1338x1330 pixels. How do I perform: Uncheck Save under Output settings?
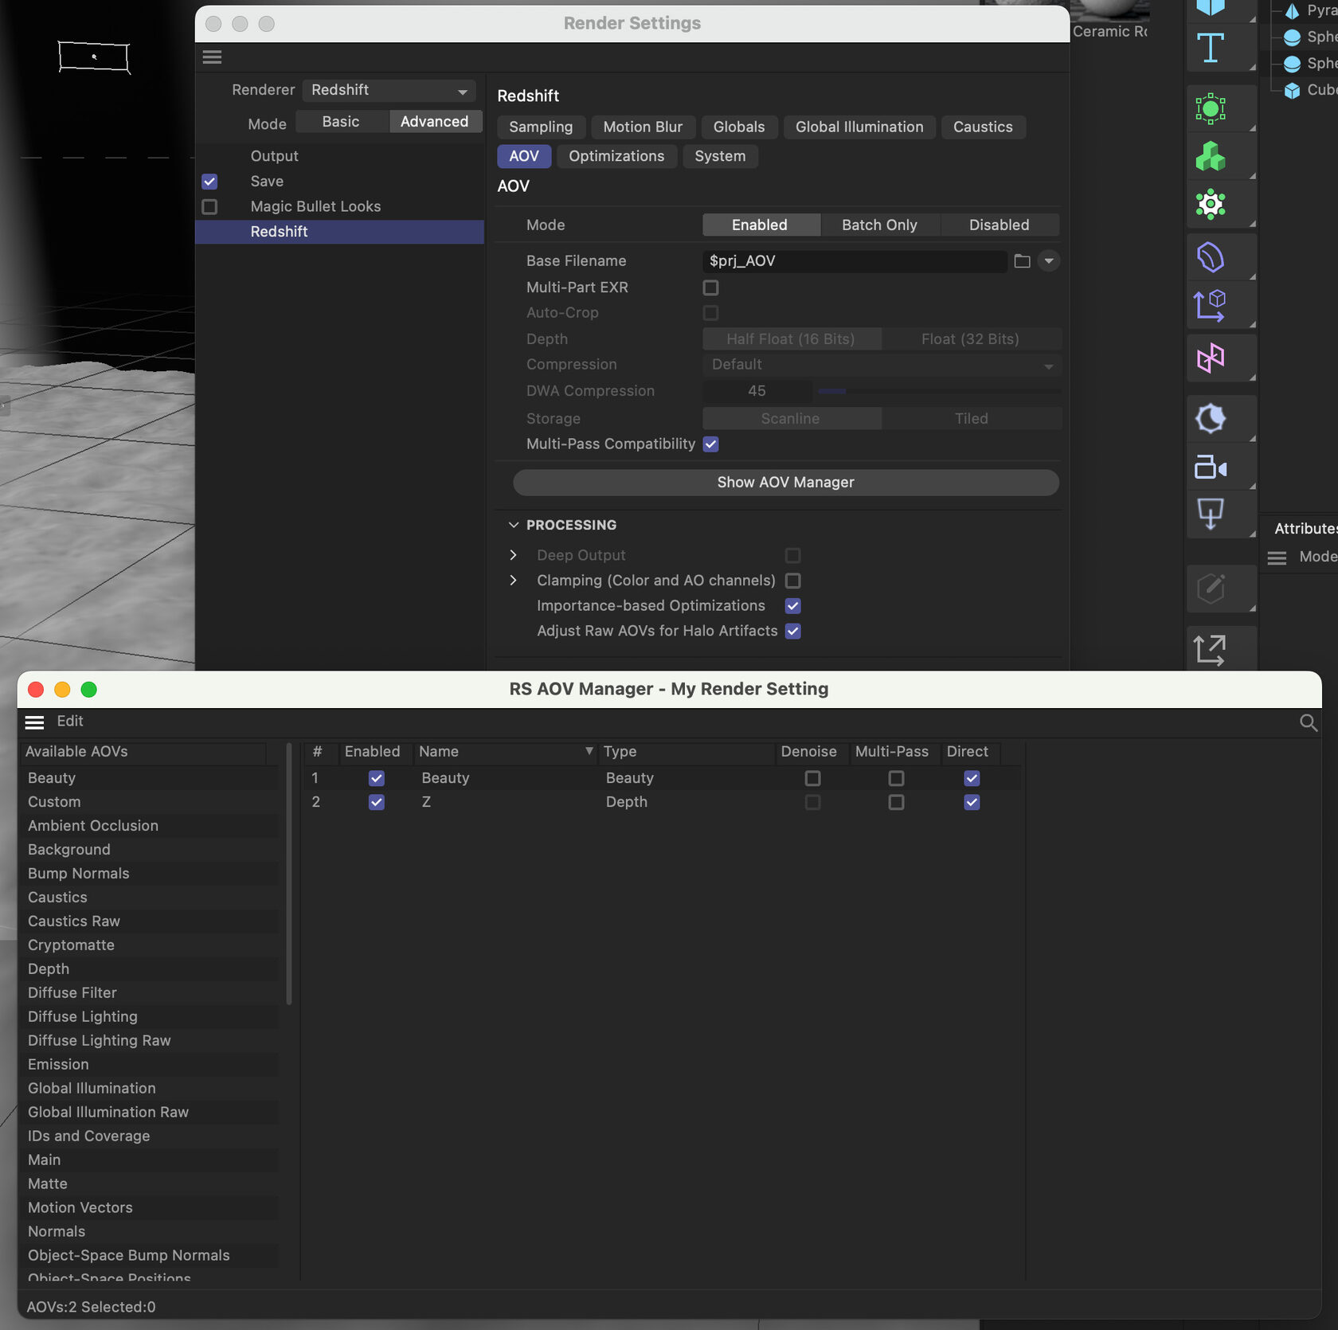(x=209, y=182)
